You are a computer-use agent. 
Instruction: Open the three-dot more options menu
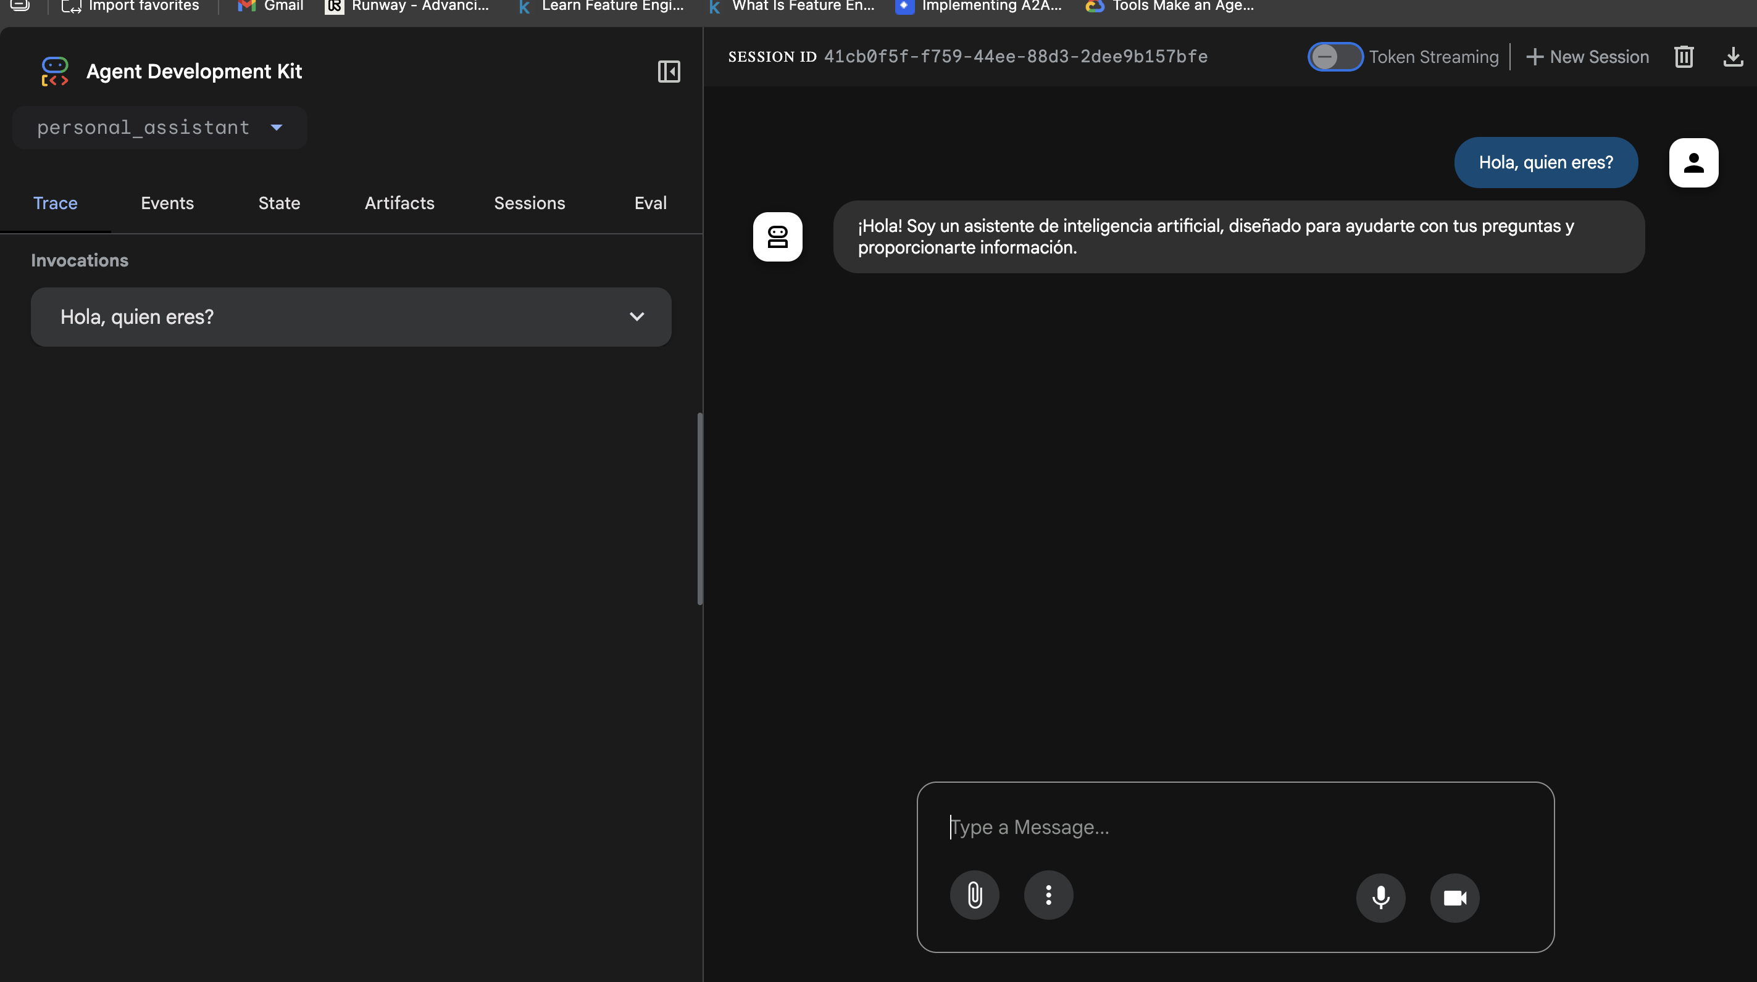coord(1048,895)
